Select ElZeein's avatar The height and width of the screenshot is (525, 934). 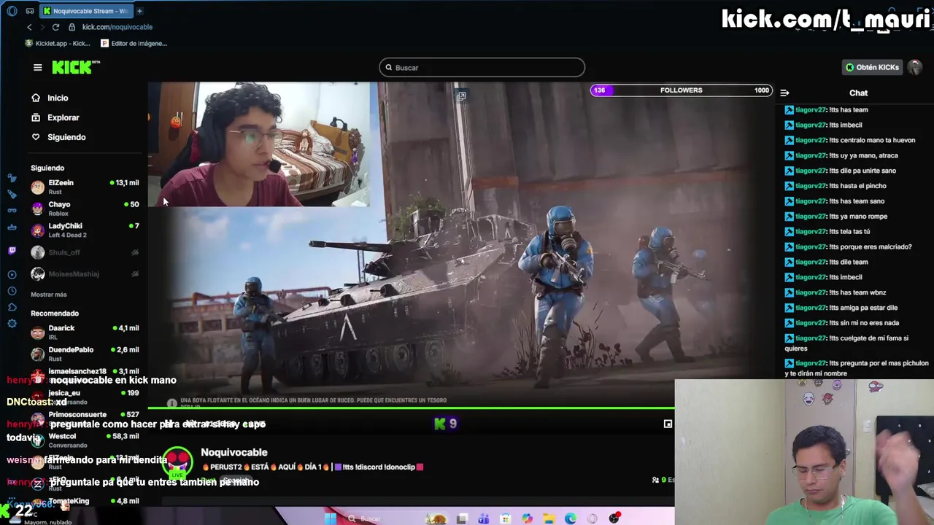click(37, 187)
